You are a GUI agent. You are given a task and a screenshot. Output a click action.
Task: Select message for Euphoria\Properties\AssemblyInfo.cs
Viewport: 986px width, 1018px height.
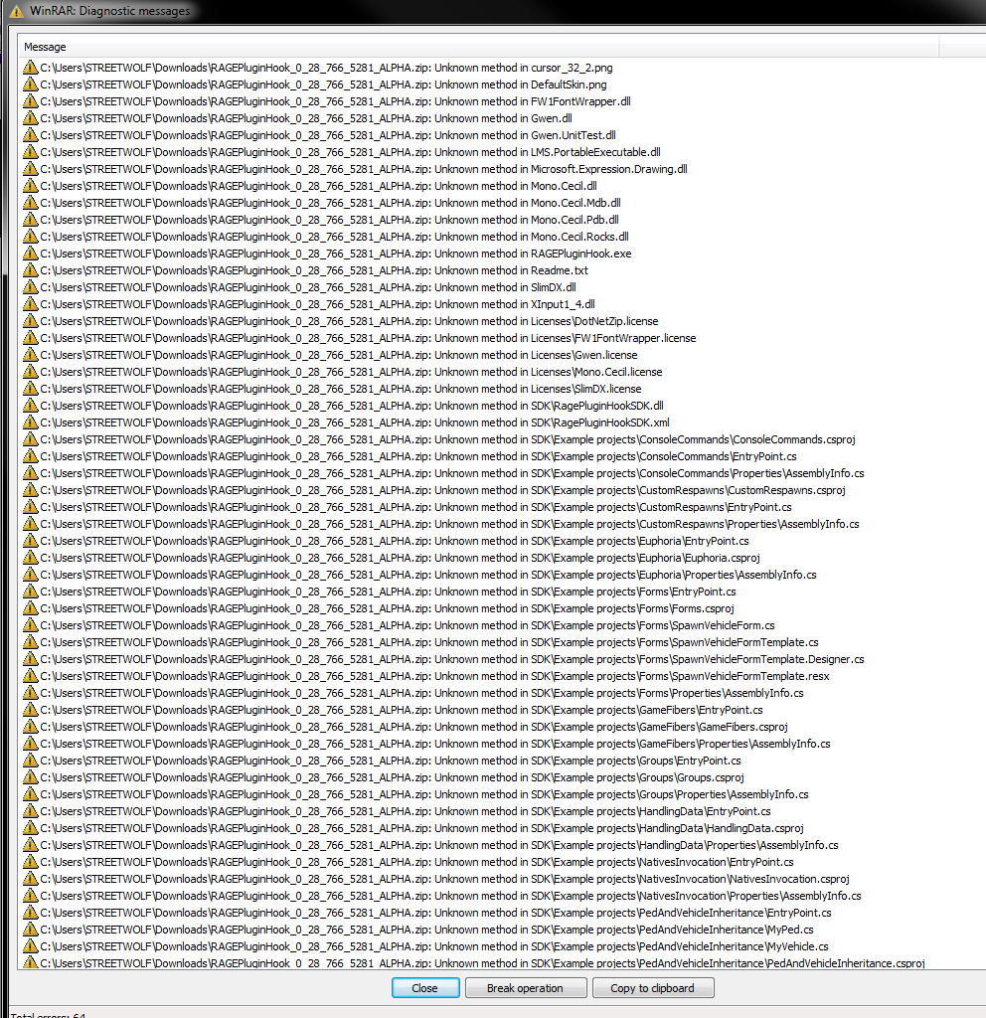(427, 575)
